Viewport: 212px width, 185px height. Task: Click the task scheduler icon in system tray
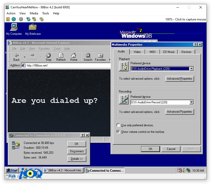[179, 170]
